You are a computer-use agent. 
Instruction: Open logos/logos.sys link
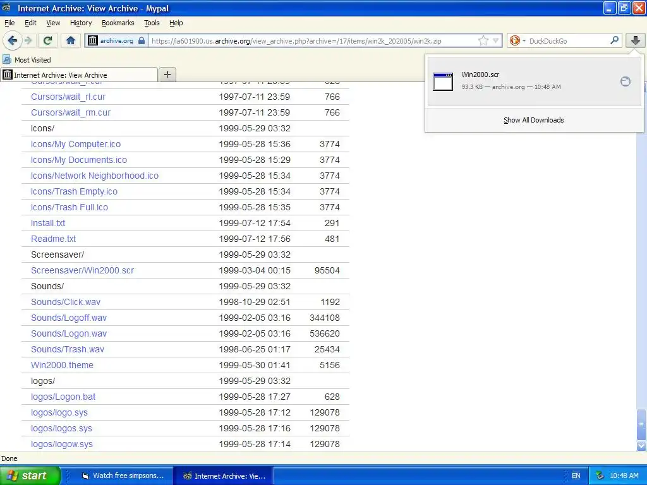coord(61,429)
